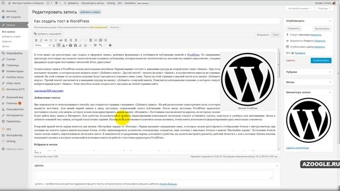Insert the Read More tag
340x191 pixels.
pyautogui.click(x=90, y=40)
